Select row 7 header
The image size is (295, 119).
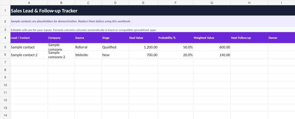(5, 62)
